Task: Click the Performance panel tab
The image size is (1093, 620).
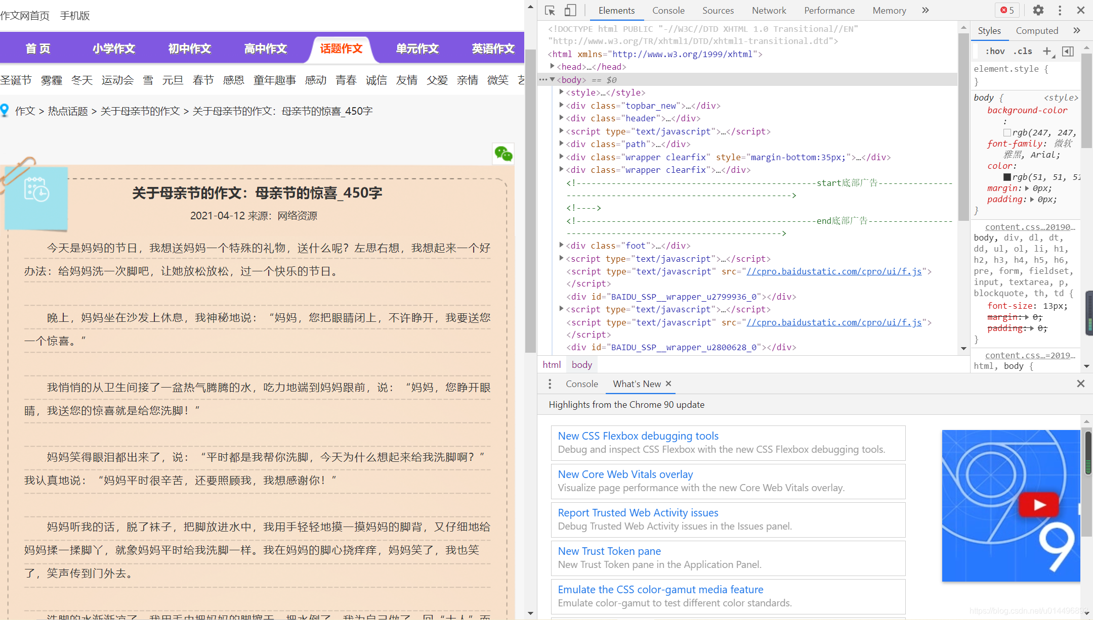Action: pos(829,10)
